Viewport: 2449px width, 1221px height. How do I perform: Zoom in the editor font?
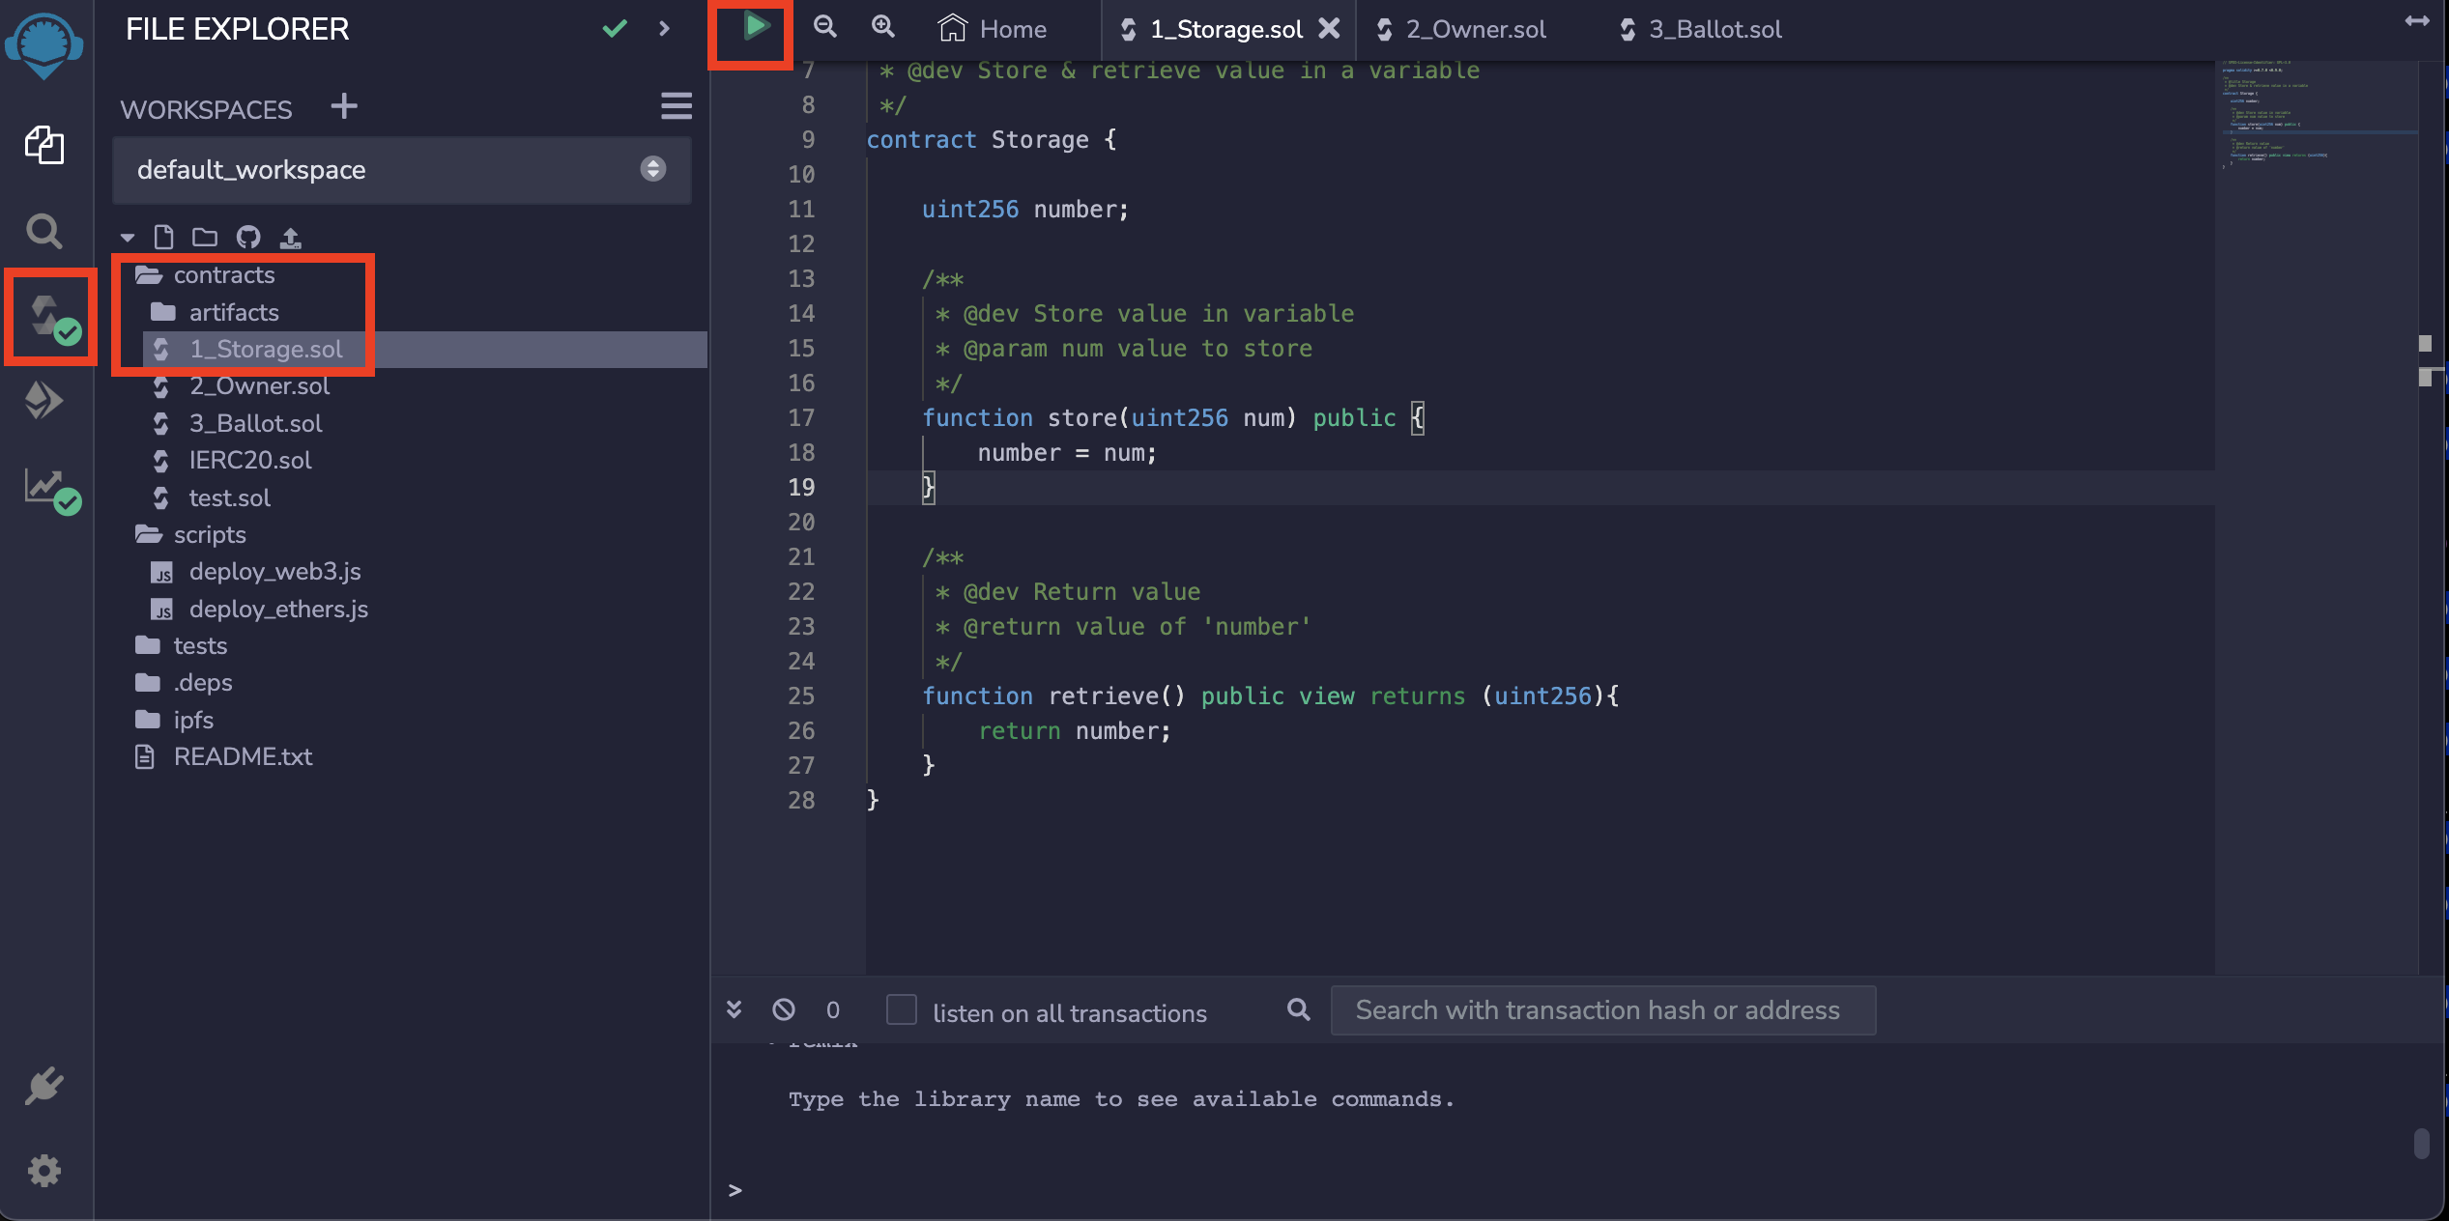pyautogui.click(x=883, y=27)
